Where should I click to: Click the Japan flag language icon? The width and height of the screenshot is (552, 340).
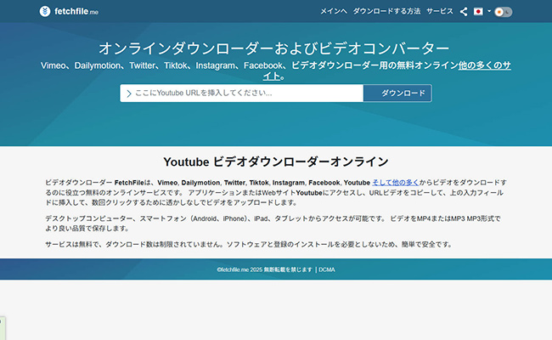click(478, 12)
